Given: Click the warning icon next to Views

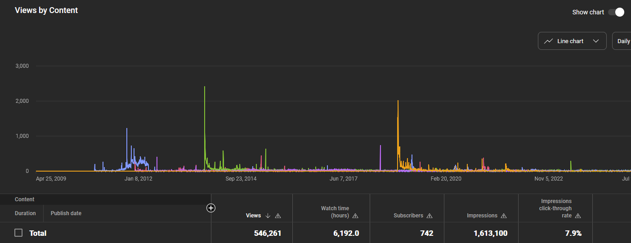Looking at the screenshot, I should click(x=278, y=216).
